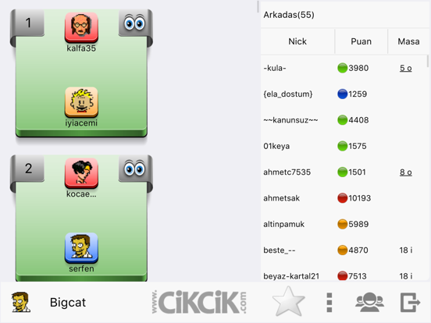
Task: Sort friend list by Puan column
Action: 361,41
